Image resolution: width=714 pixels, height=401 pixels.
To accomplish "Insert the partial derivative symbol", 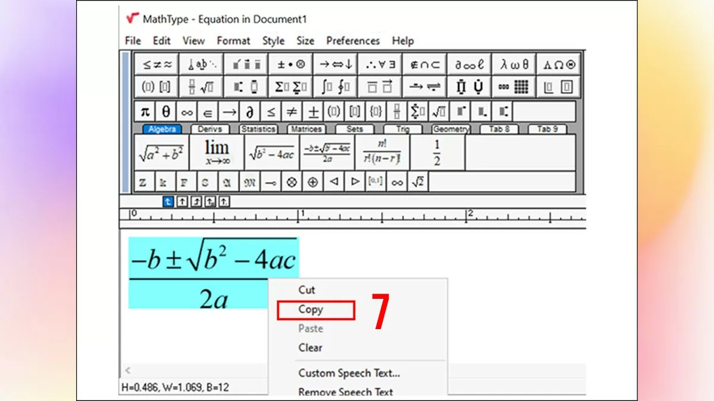I will (250, 111).
